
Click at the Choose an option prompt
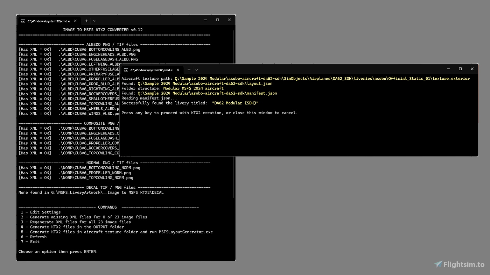point(58,252)
